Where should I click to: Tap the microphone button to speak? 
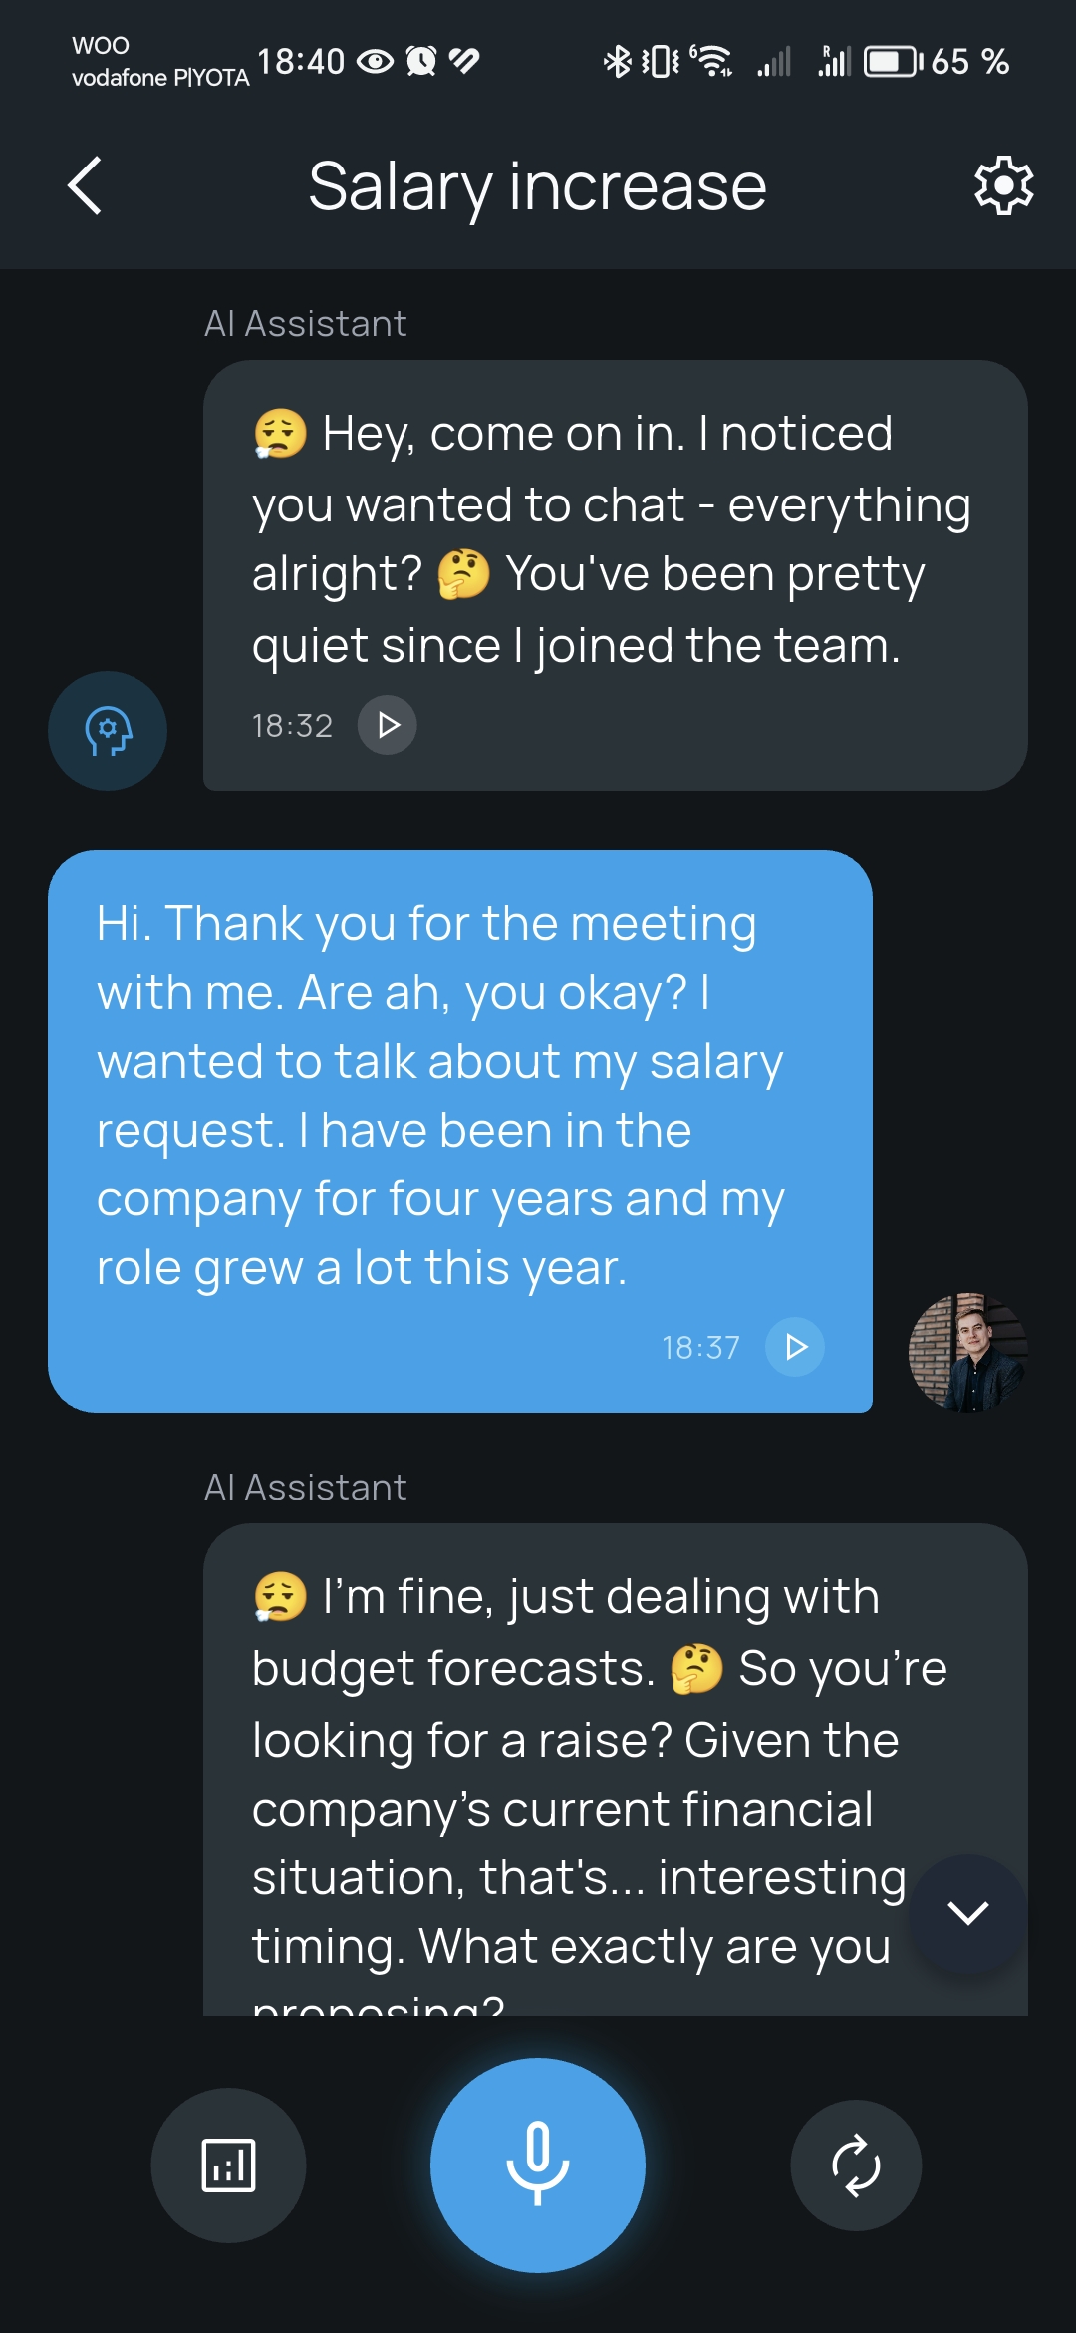[x=538, y=2165]
